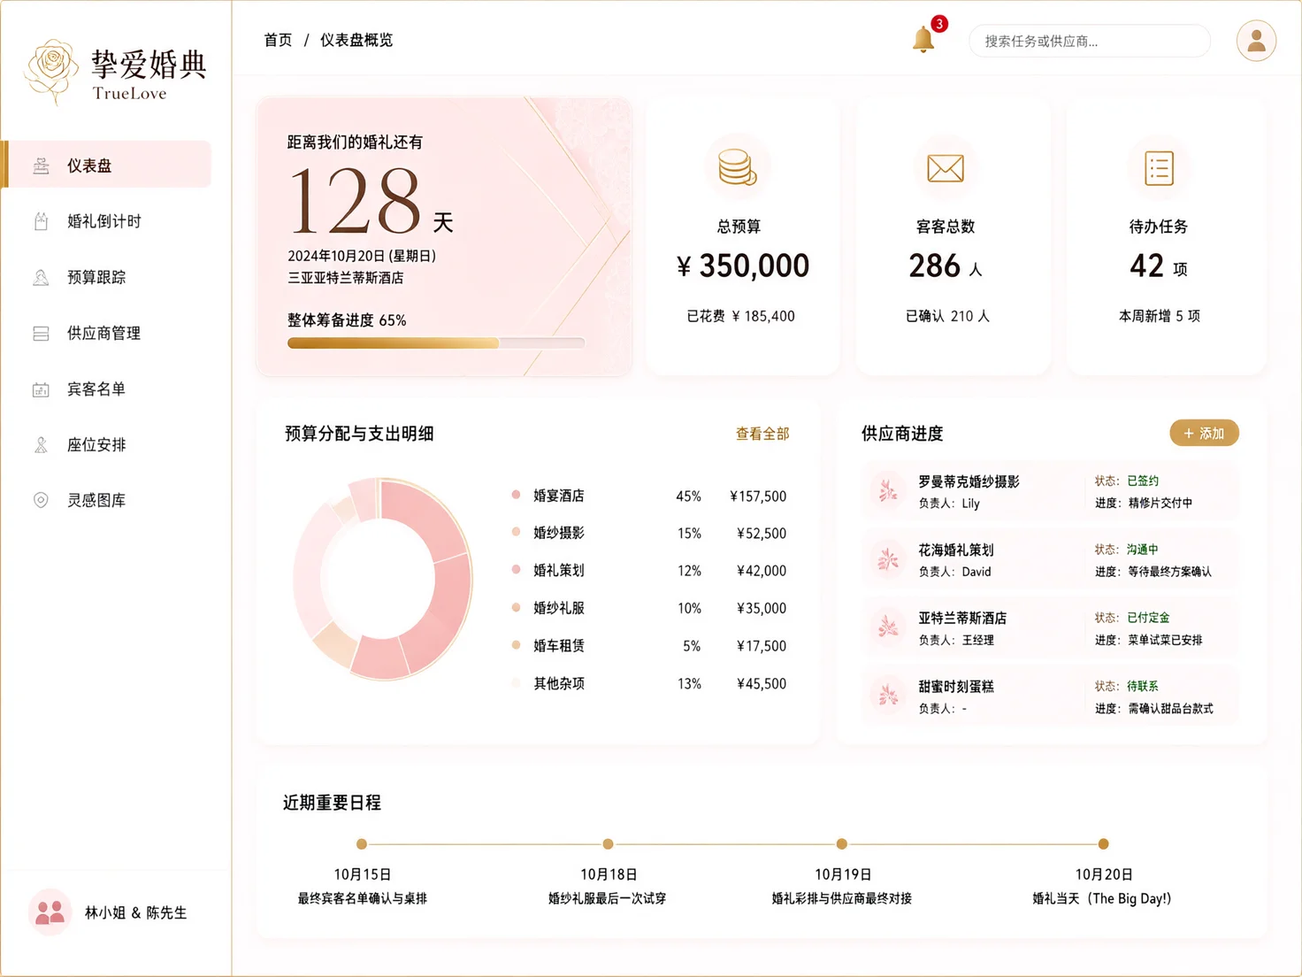Viewport: 1302px width, 977px height.
Task: Click the icon beside 预算跟踪
Action: [x=41, y=277]
